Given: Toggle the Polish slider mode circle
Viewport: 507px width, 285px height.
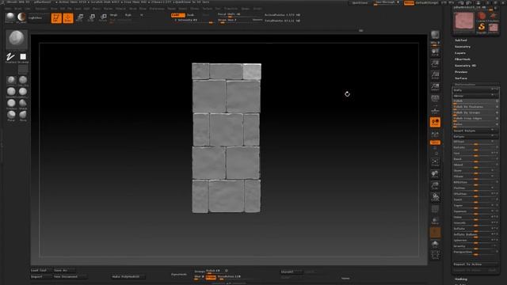Looking at the screenshot, I should coord(497,101).
